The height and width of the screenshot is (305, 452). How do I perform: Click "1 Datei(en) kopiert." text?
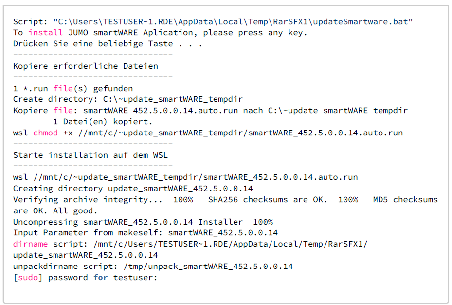point(103,122)
